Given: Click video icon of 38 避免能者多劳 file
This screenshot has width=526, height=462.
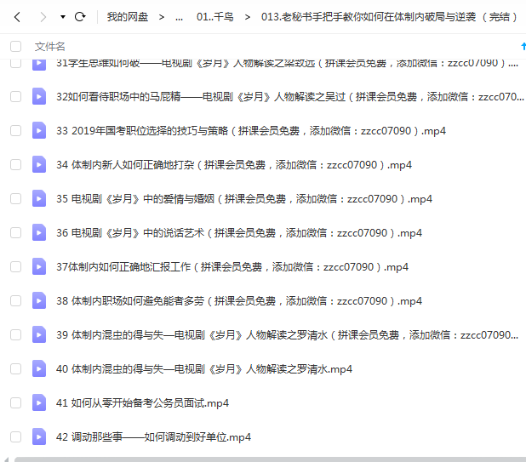Looking at the screenshot, I should click(39, 301).
